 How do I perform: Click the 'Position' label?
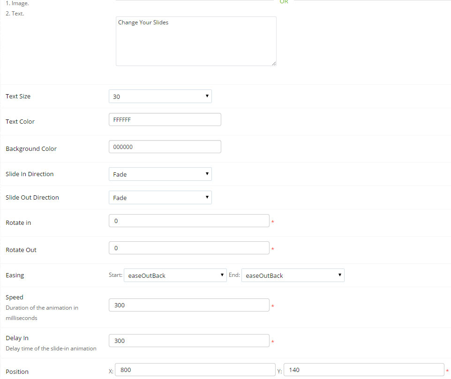(x=17, y=372)
